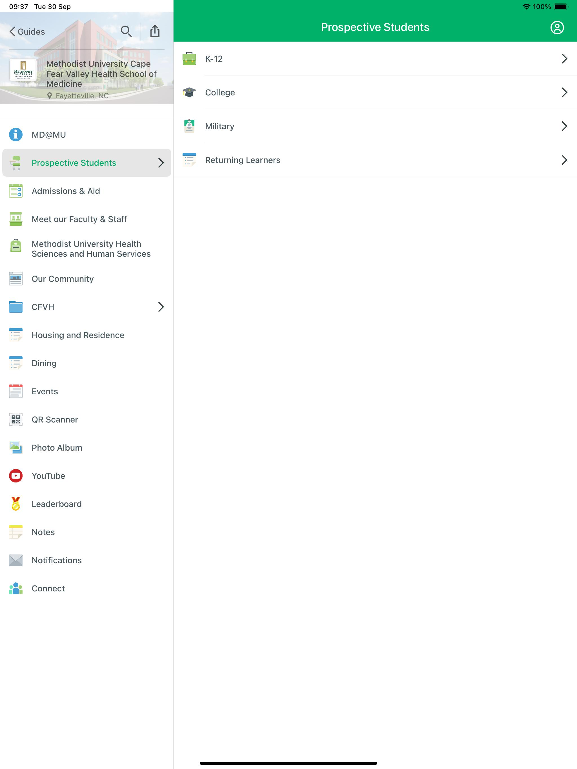577x769 pixels.
Task: Click the Dining list icon
Action: point(16,363)
